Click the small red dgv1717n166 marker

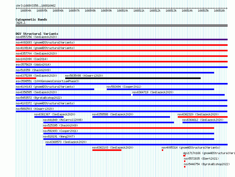coord(184,156)
